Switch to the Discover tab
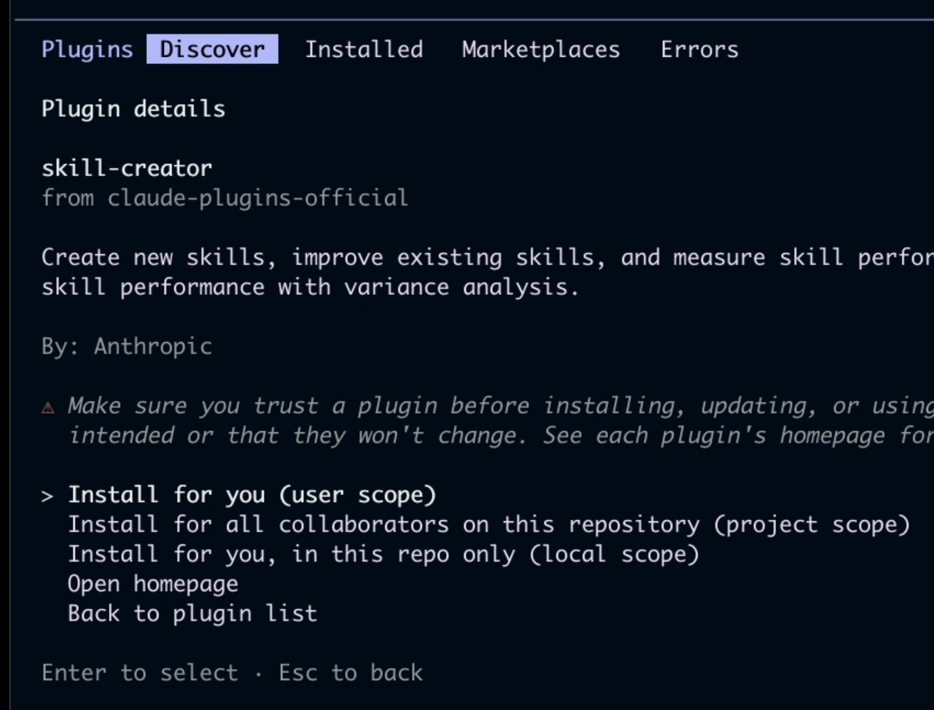The width and height of the screenshot is (934, 710). (x=212, y=49)
